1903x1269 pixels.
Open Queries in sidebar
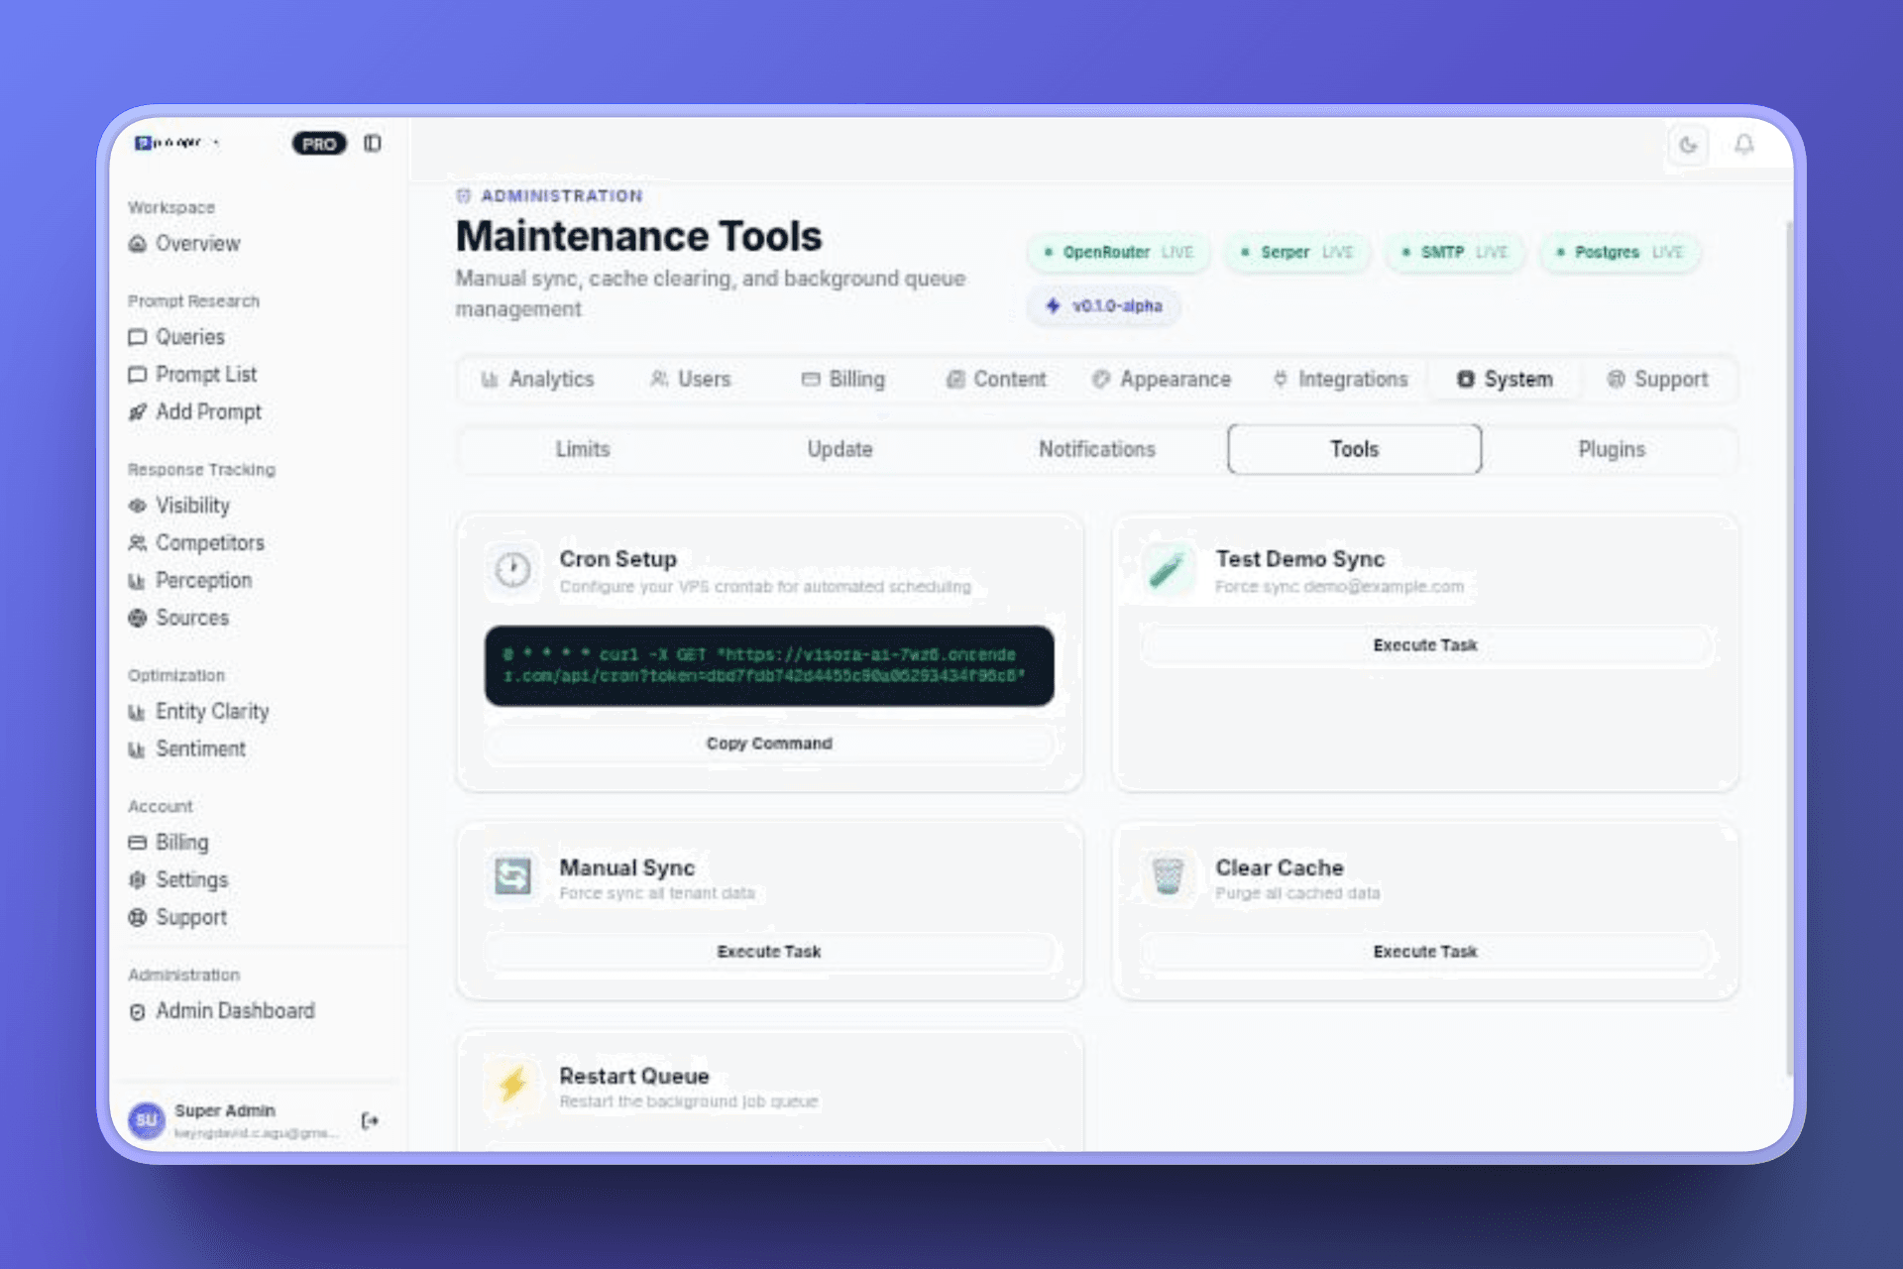(x=176, y=337)
